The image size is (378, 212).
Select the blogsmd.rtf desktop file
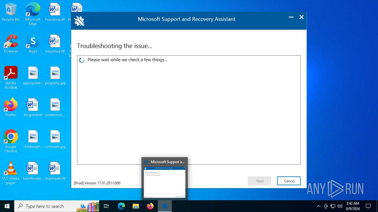[33, 108]
